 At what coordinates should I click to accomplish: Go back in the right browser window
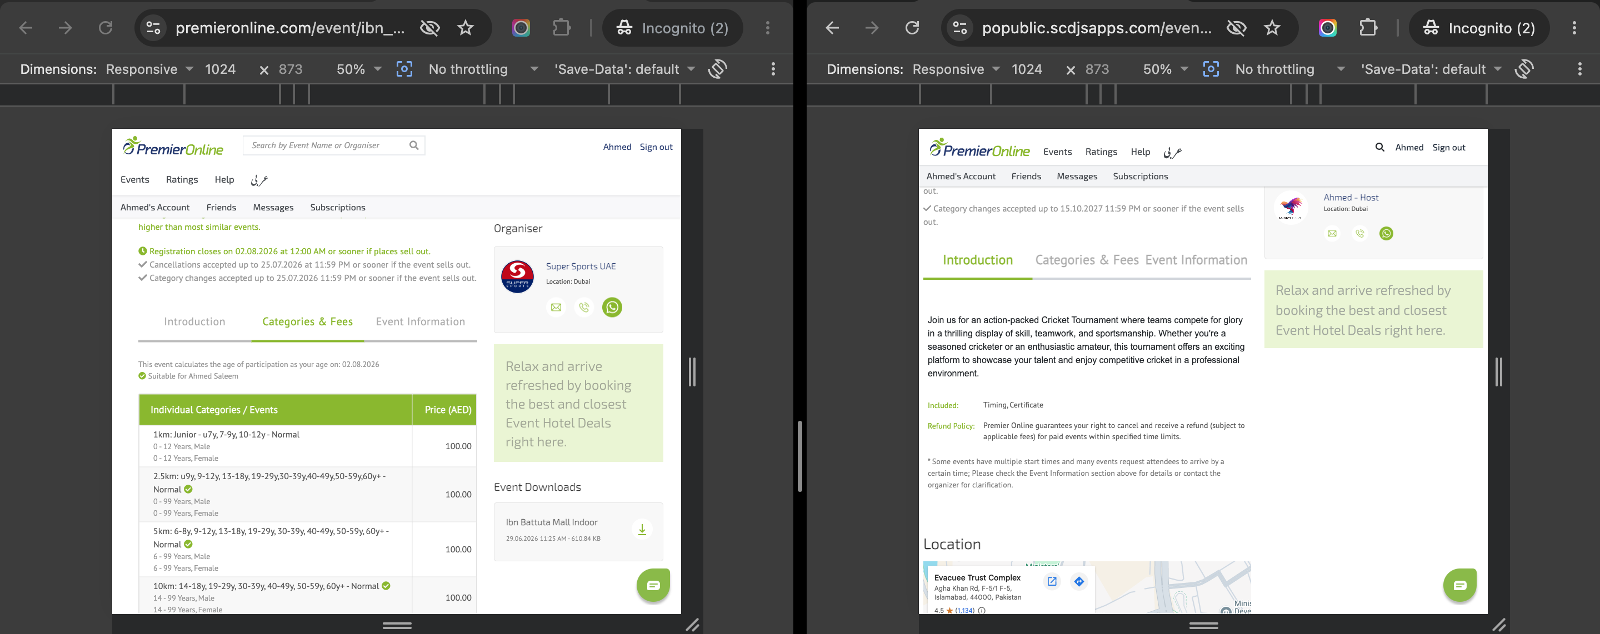pyautogui.click(x=832, y=28)
